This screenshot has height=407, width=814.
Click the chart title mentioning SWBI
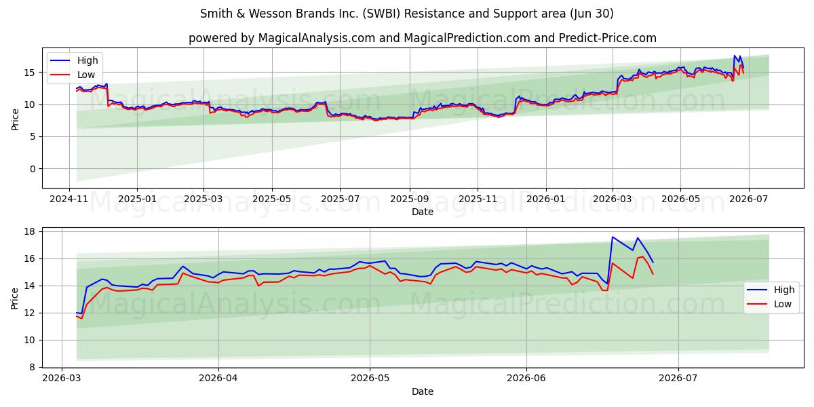click(407, 14)
